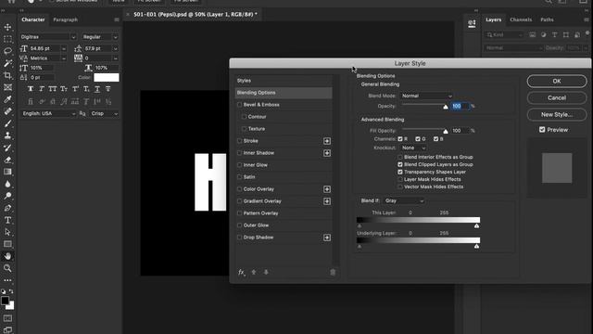Open the Blend Mode Normal dropdown
The width and height of the screenshot is (593, 334).
click(x=426, y=96)
